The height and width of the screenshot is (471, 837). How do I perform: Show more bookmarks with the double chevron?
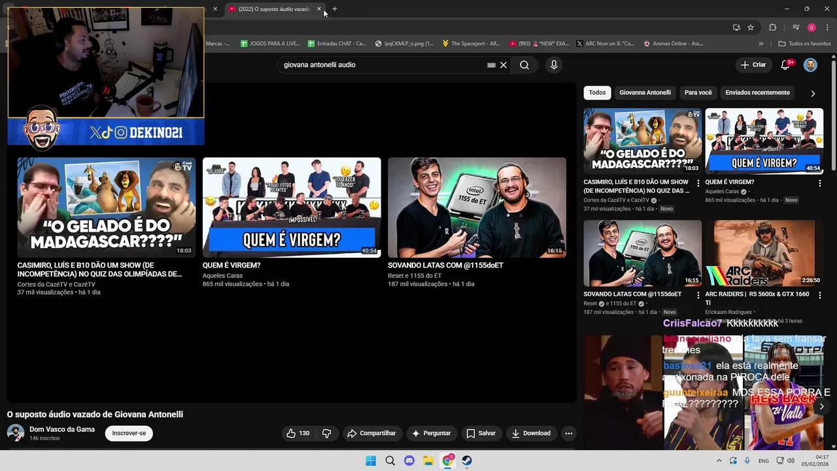tap(760, 44)
